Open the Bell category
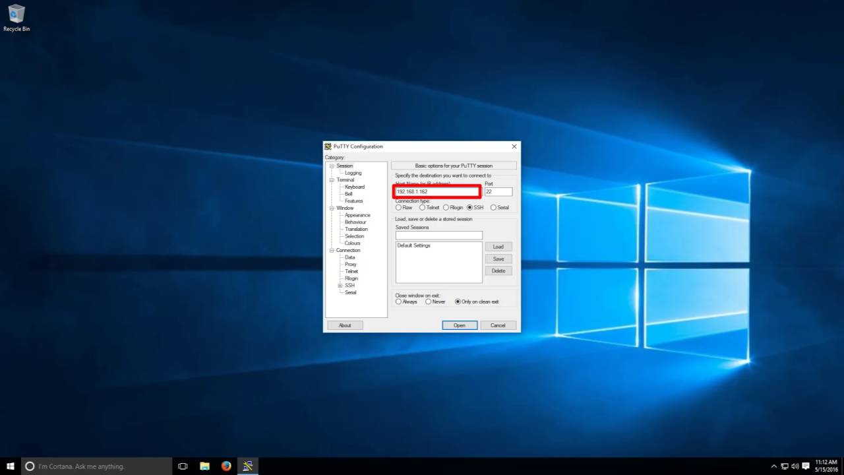 click(x=348, y=194)
